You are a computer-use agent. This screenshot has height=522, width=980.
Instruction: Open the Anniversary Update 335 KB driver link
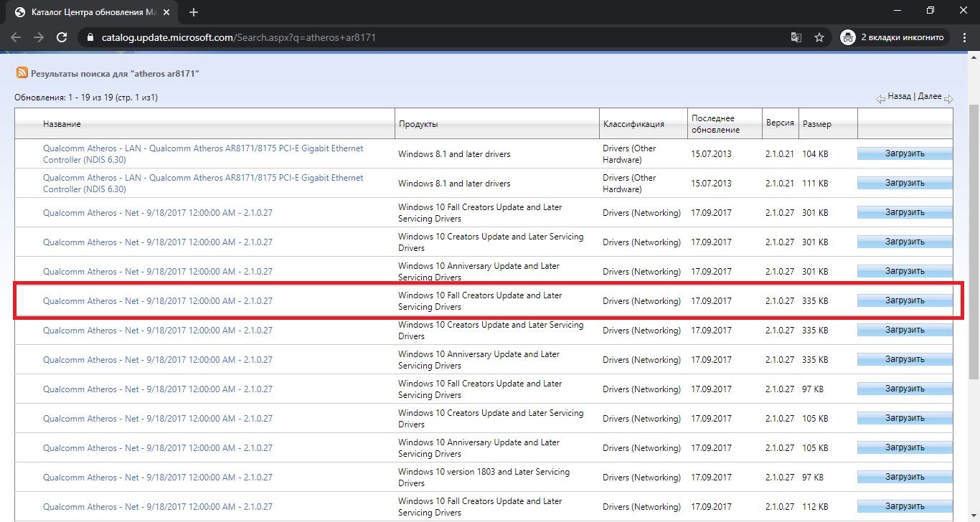tap(158, 360)
